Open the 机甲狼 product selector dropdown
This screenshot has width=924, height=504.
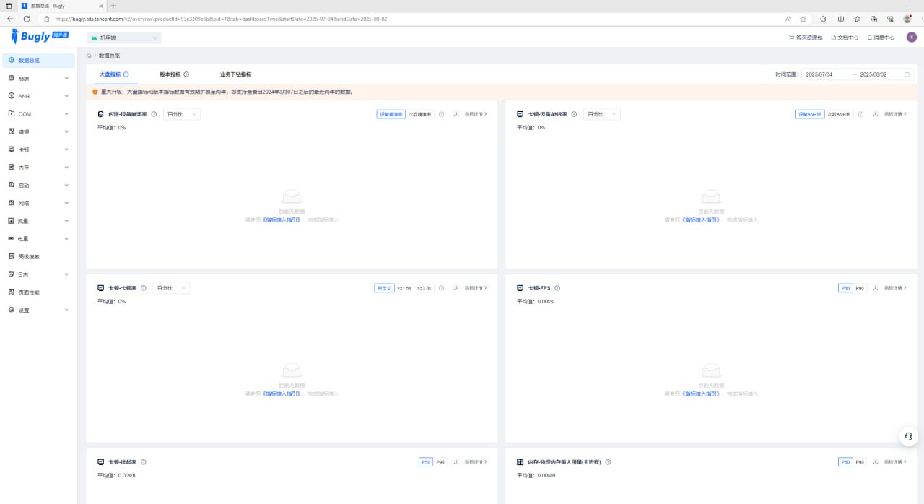[124, 38]
